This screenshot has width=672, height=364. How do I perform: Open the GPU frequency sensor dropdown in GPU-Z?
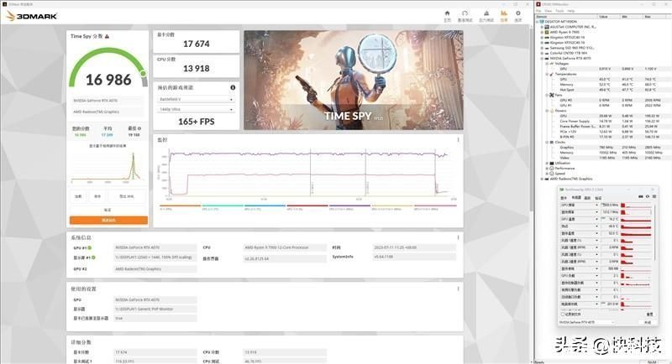[596, 205]
